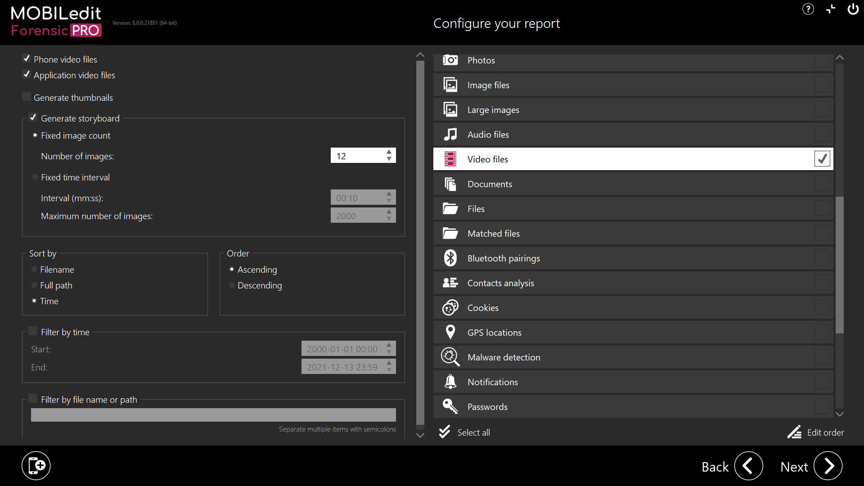Viewport: 864px width, 486px height.
Task: Click the add device icon
Action: point(36,465)
